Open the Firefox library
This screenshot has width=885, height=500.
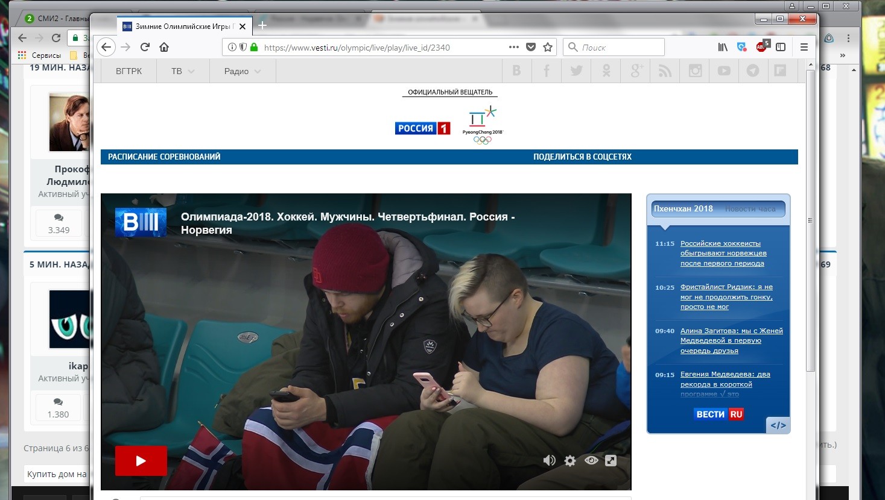(x=723, y=47)
